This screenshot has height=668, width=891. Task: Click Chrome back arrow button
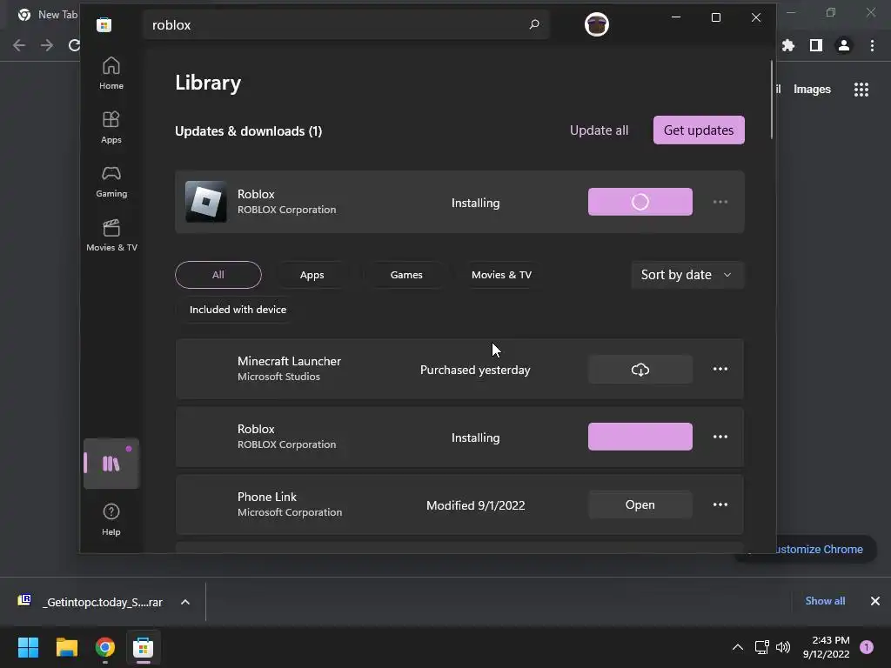click(19, 45)
